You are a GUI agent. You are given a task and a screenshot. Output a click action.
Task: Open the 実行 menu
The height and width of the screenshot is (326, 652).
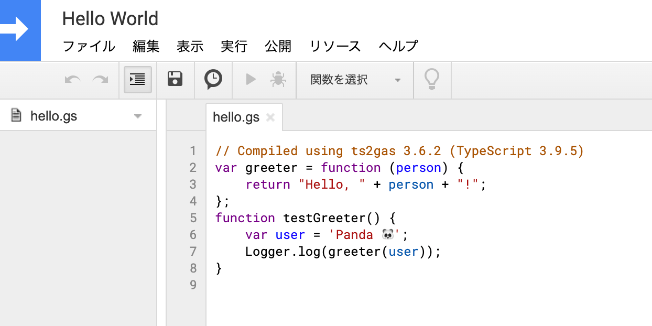click(x=234, y=46)
